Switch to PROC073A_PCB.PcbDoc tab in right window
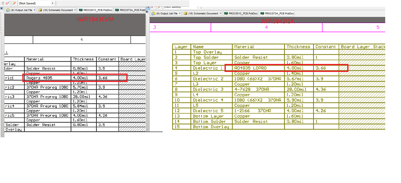The height and width of the screenshot is (183, 401). 277,14
